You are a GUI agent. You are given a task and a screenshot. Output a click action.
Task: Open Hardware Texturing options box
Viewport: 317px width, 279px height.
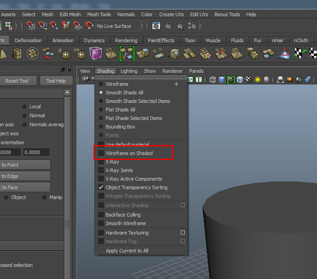pyautogui.click(x=183, y=233)
